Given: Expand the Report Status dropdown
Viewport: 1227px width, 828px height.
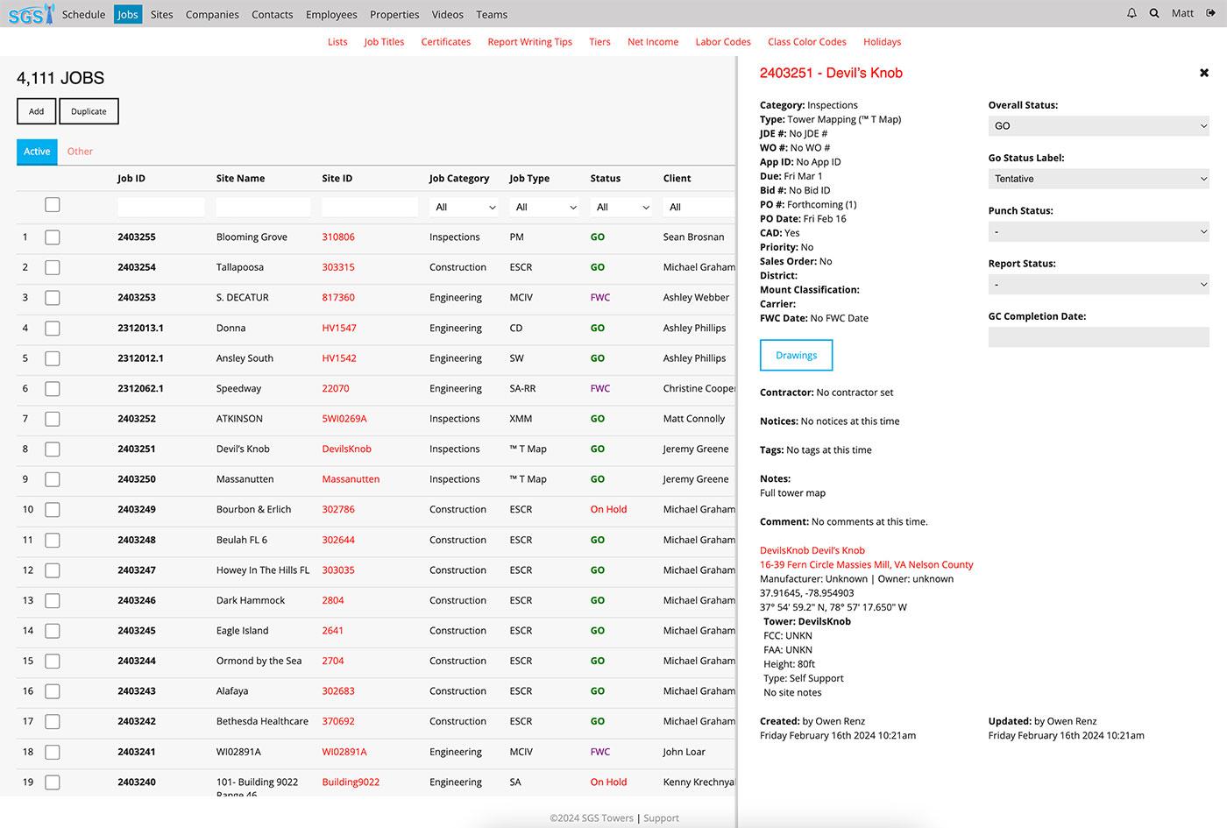Looking at the screenshot, I should pos(1098,285).
